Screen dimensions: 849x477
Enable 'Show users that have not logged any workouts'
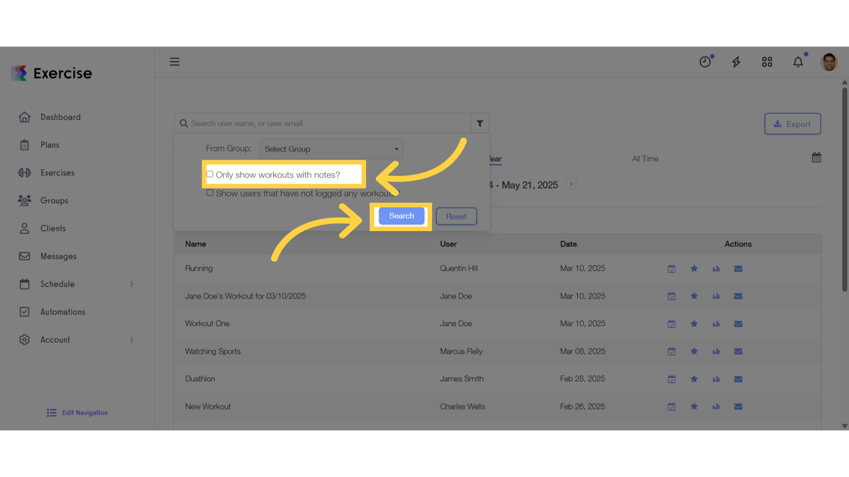click(209, 193)
